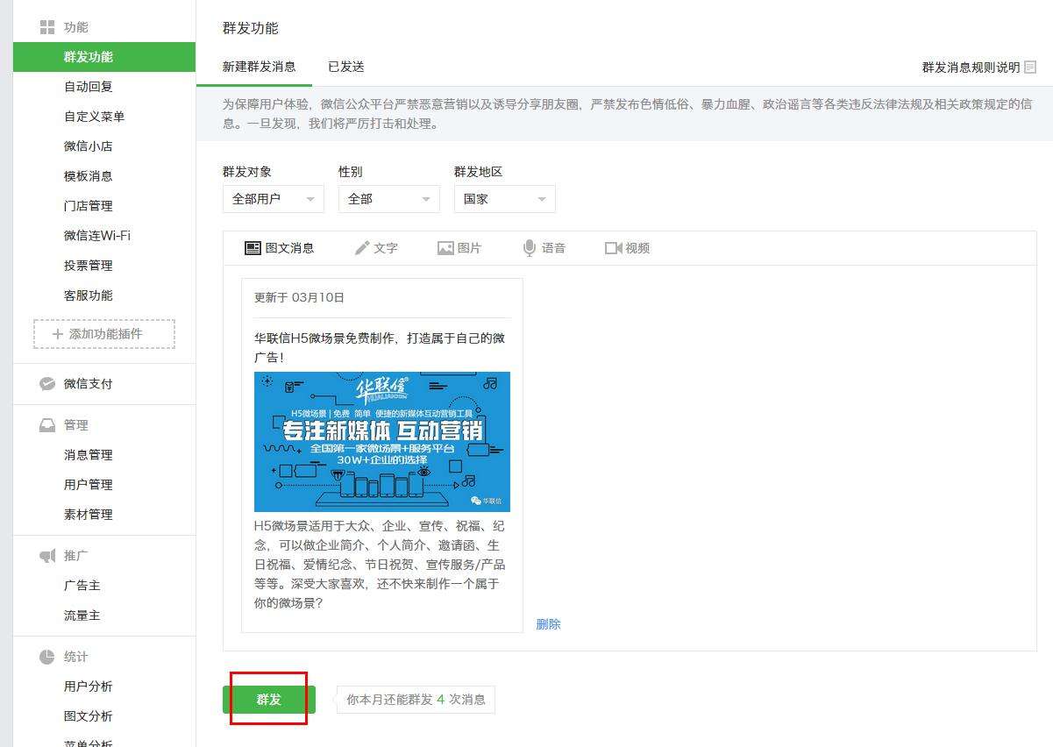
Task: Click the 微信支付 icon in sidebar
Action: tap(47, 384)
